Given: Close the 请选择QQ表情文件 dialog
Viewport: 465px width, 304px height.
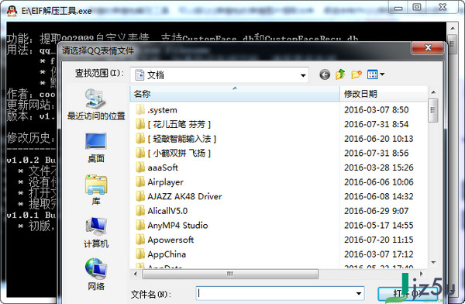Looking at the screenshot, I should tap(428, 47).
